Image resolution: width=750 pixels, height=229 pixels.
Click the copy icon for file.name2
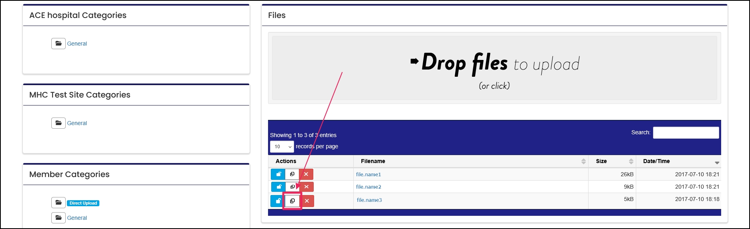[292, 187]
